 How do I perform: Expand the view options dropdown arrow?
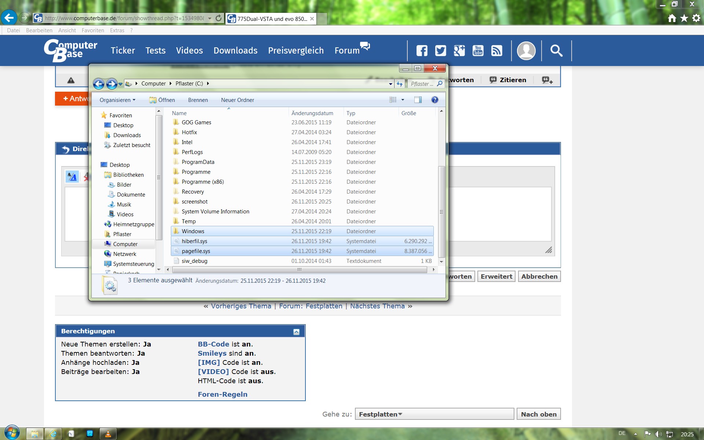click(x=403, y=100)
